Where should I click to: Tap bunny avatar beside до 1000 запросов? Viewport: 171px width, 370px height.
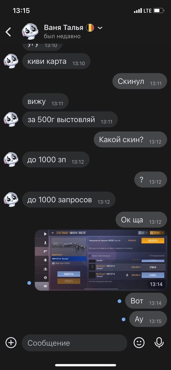11,200
